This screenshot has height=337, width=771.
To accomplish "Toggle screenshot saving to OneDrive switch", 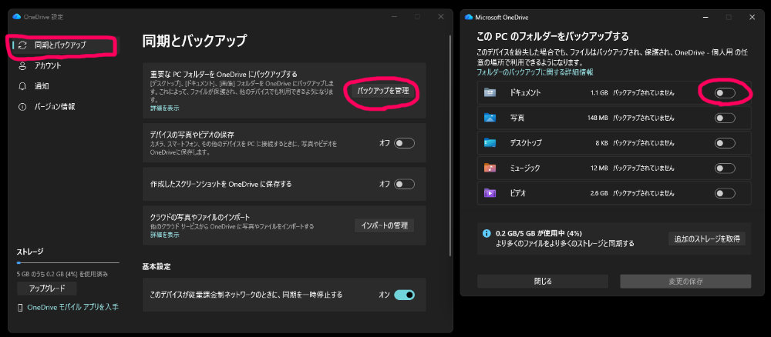I will coord(404,185).
